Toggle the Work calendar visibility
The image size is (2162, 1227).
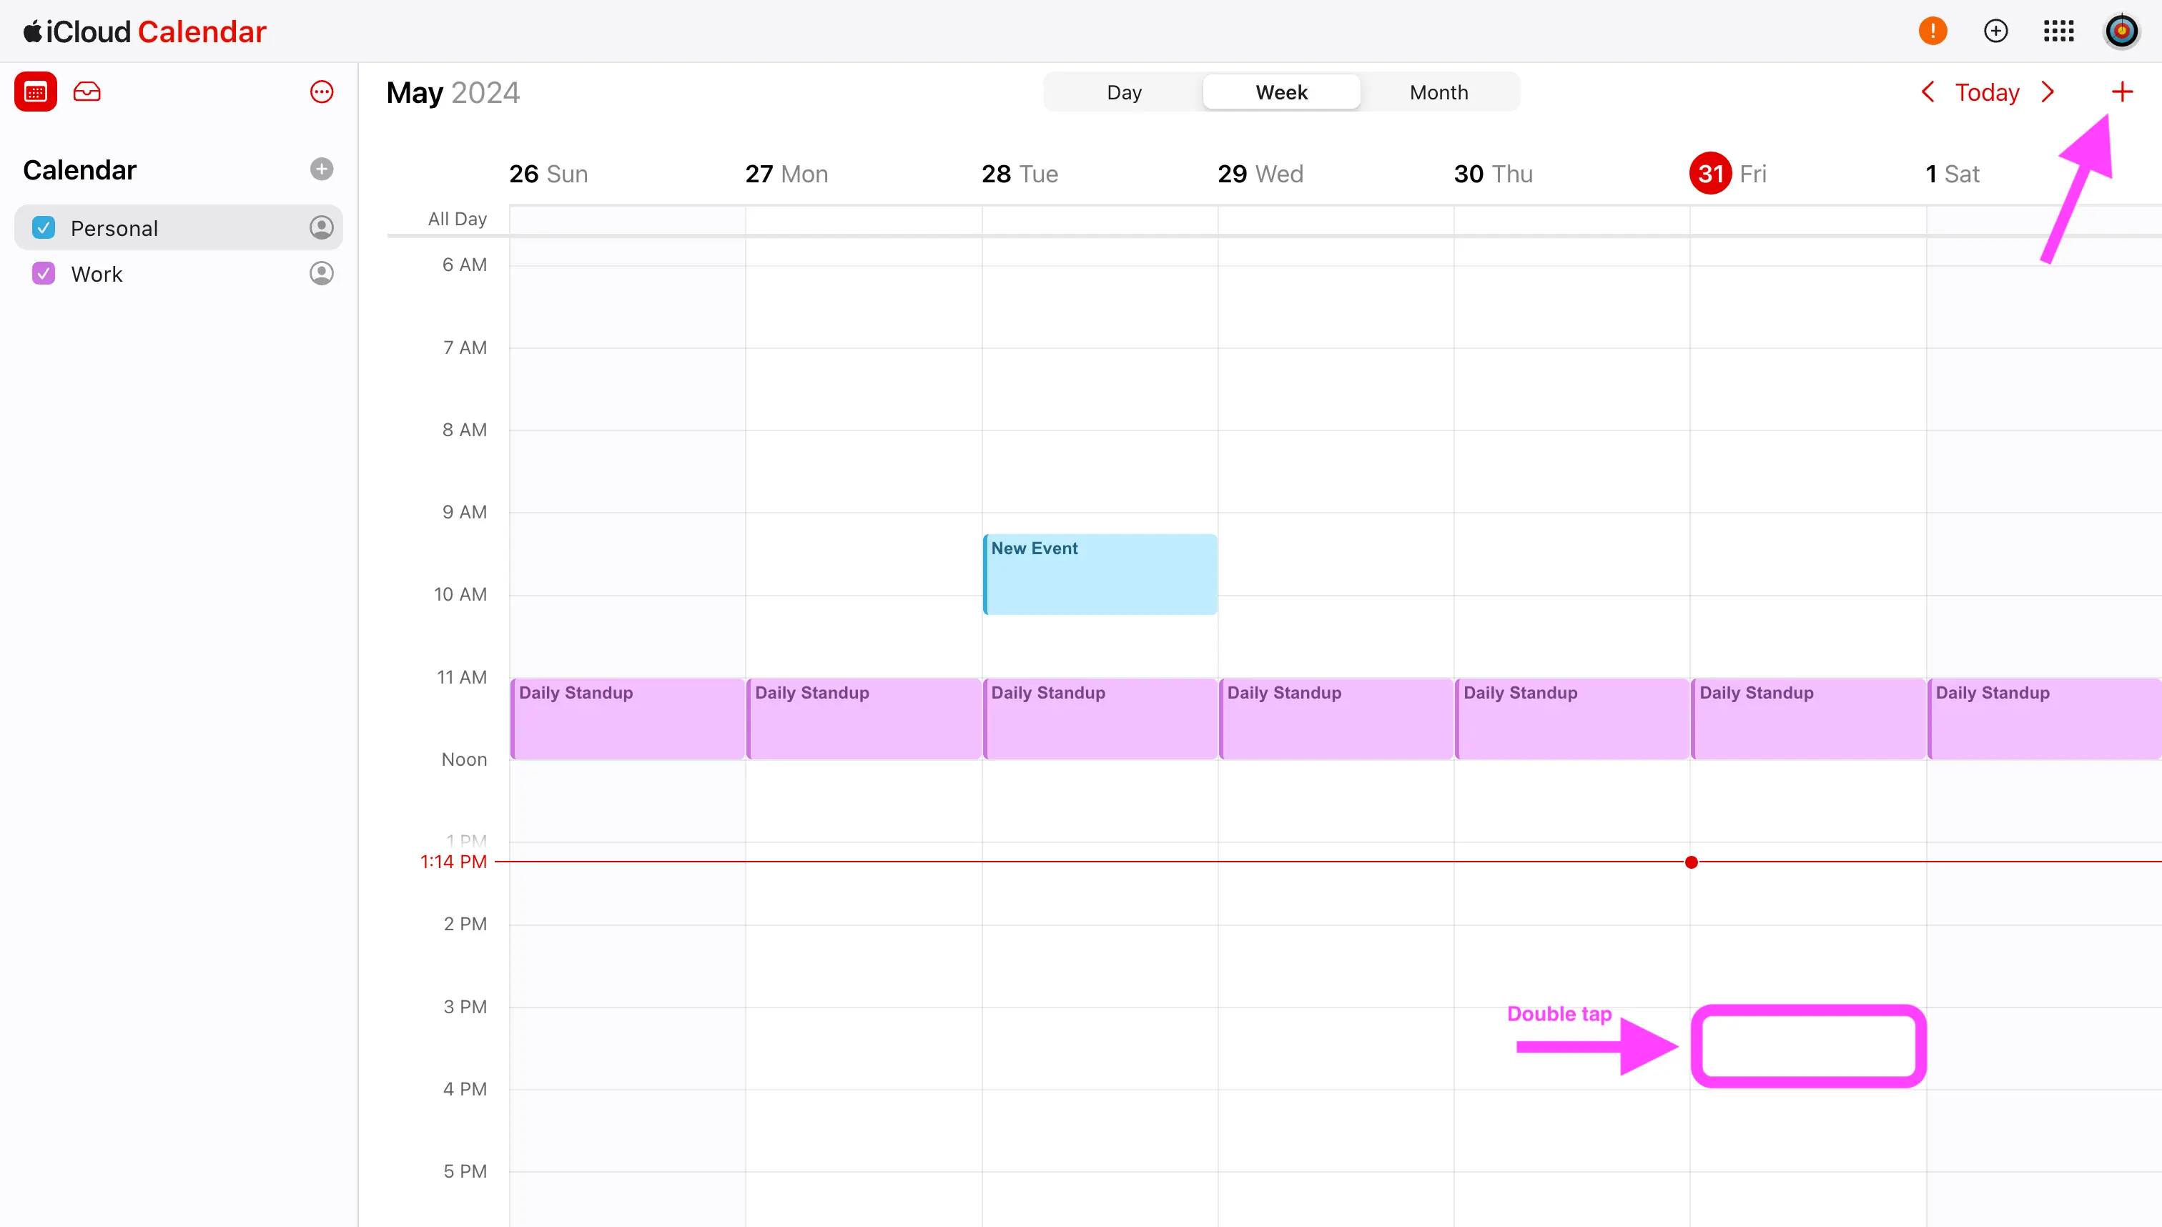pyautogui.click(x=44, y=273)
